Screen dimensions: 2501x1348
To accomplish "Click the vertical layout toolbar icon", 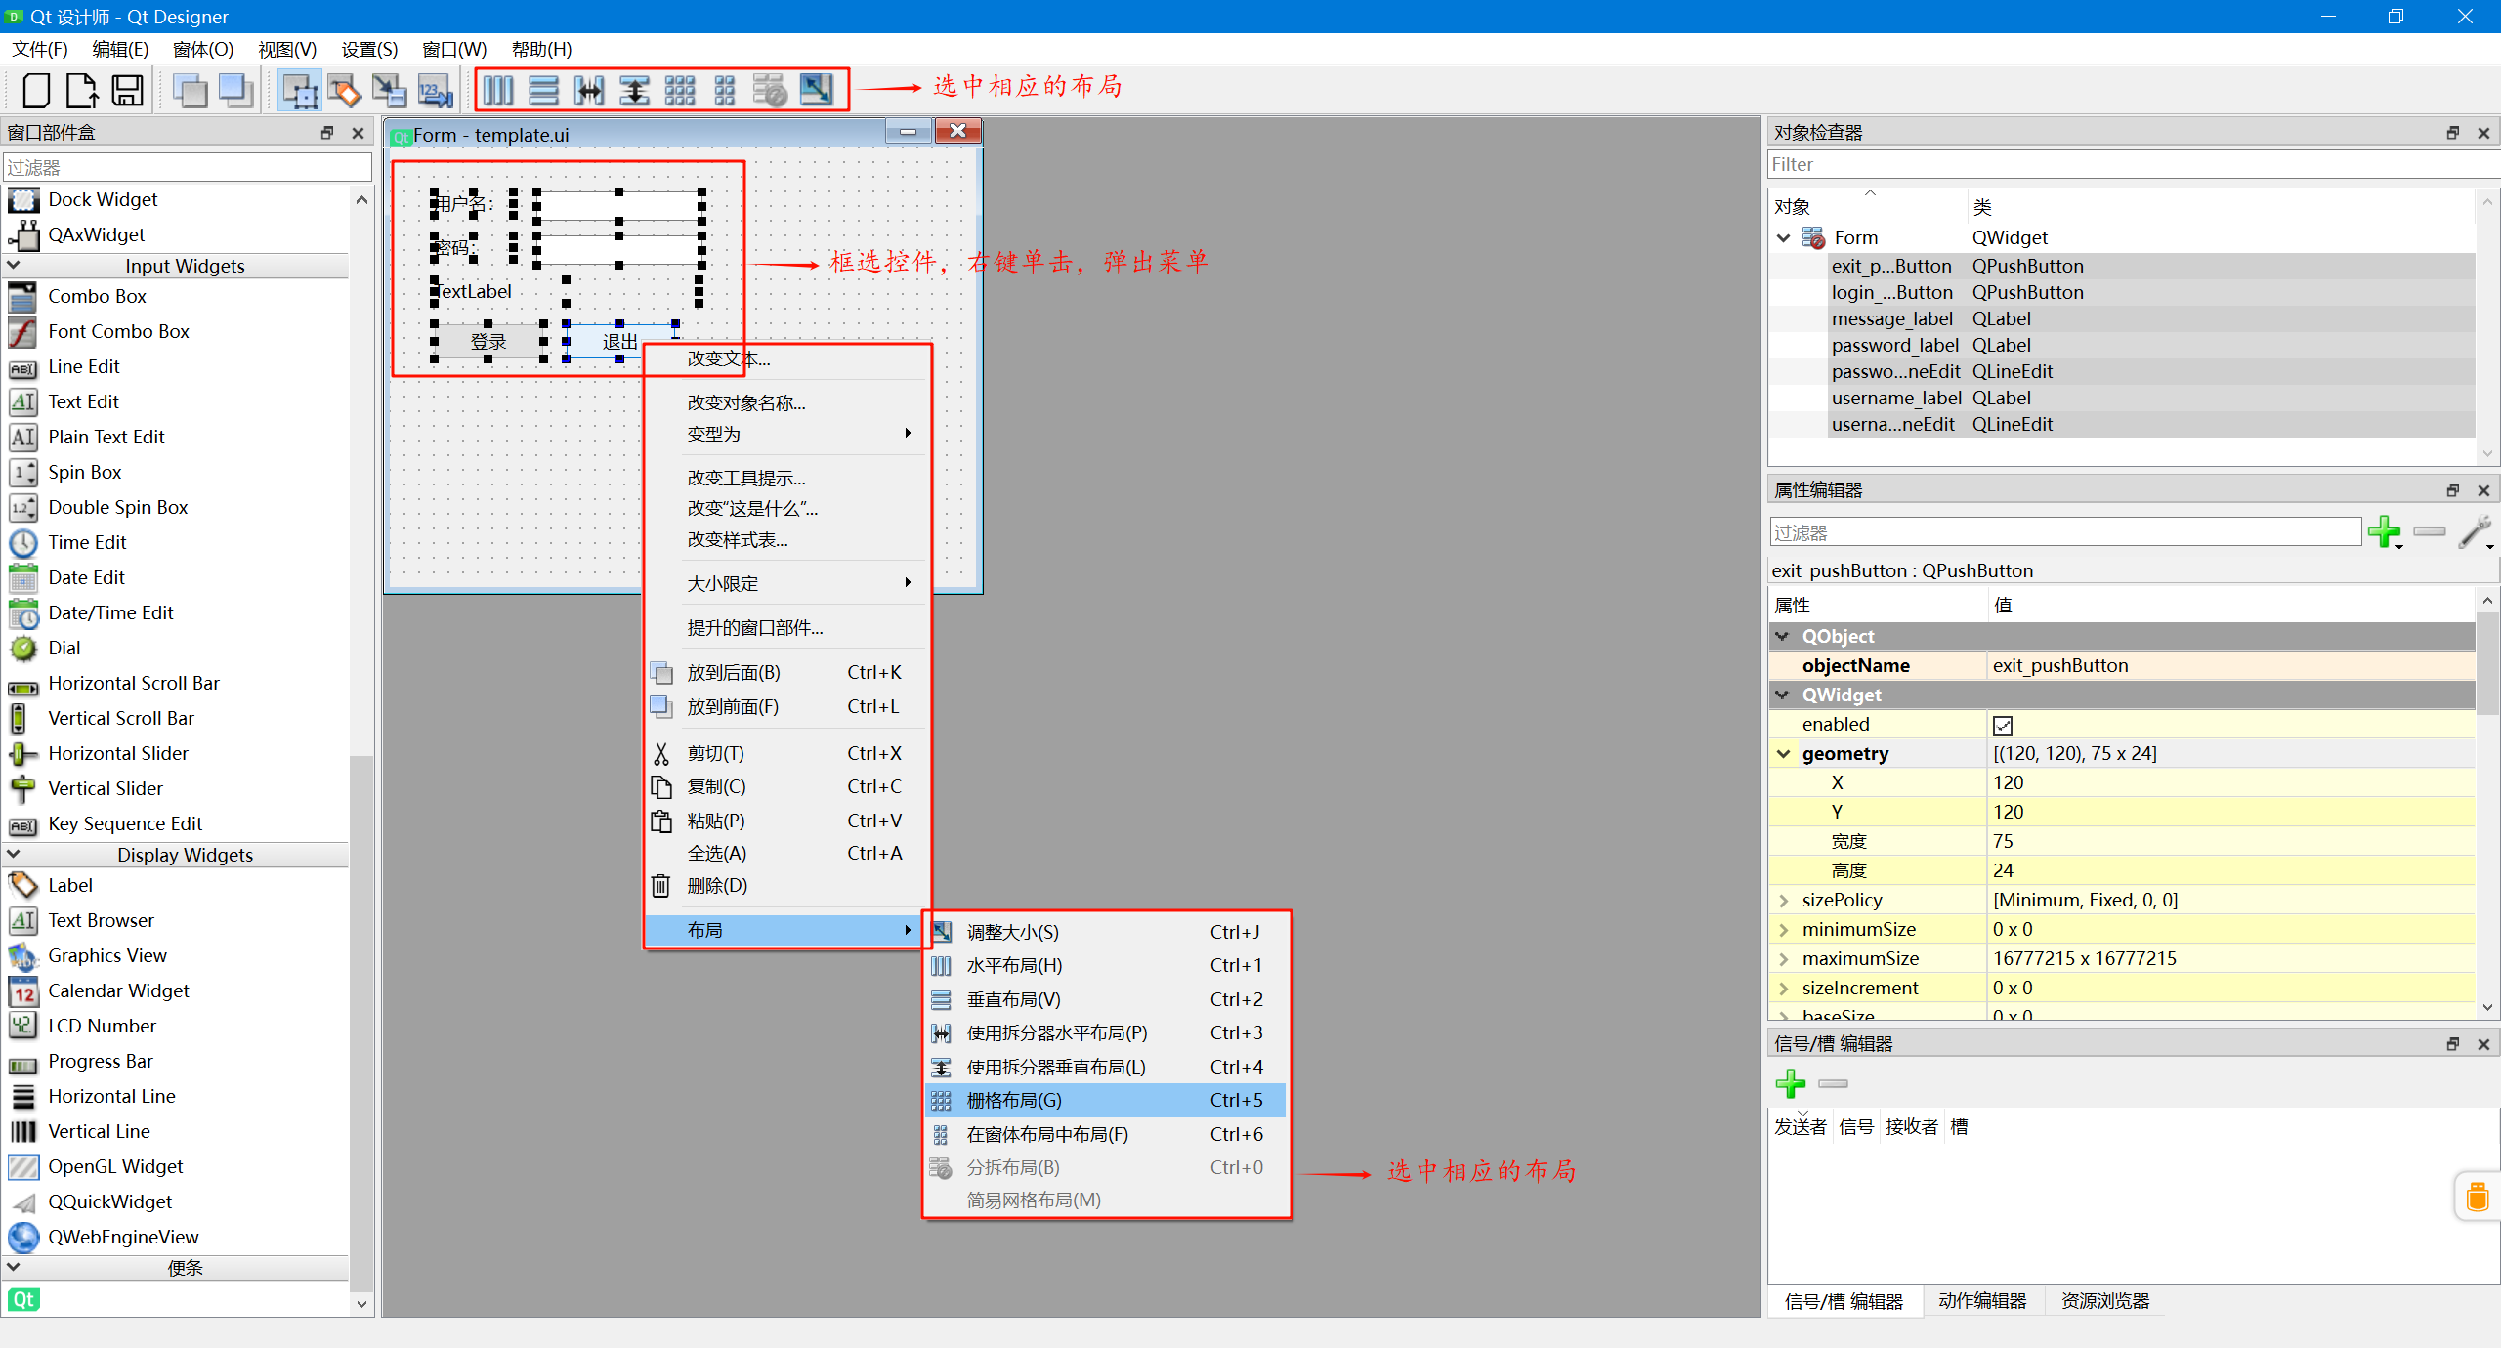I will [x=543, y=91].
